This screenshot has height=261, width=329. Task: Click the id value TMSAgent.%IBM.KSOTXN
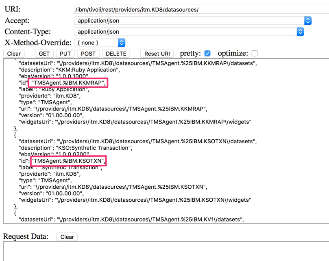pyautogui.click(x=68, y=161)
